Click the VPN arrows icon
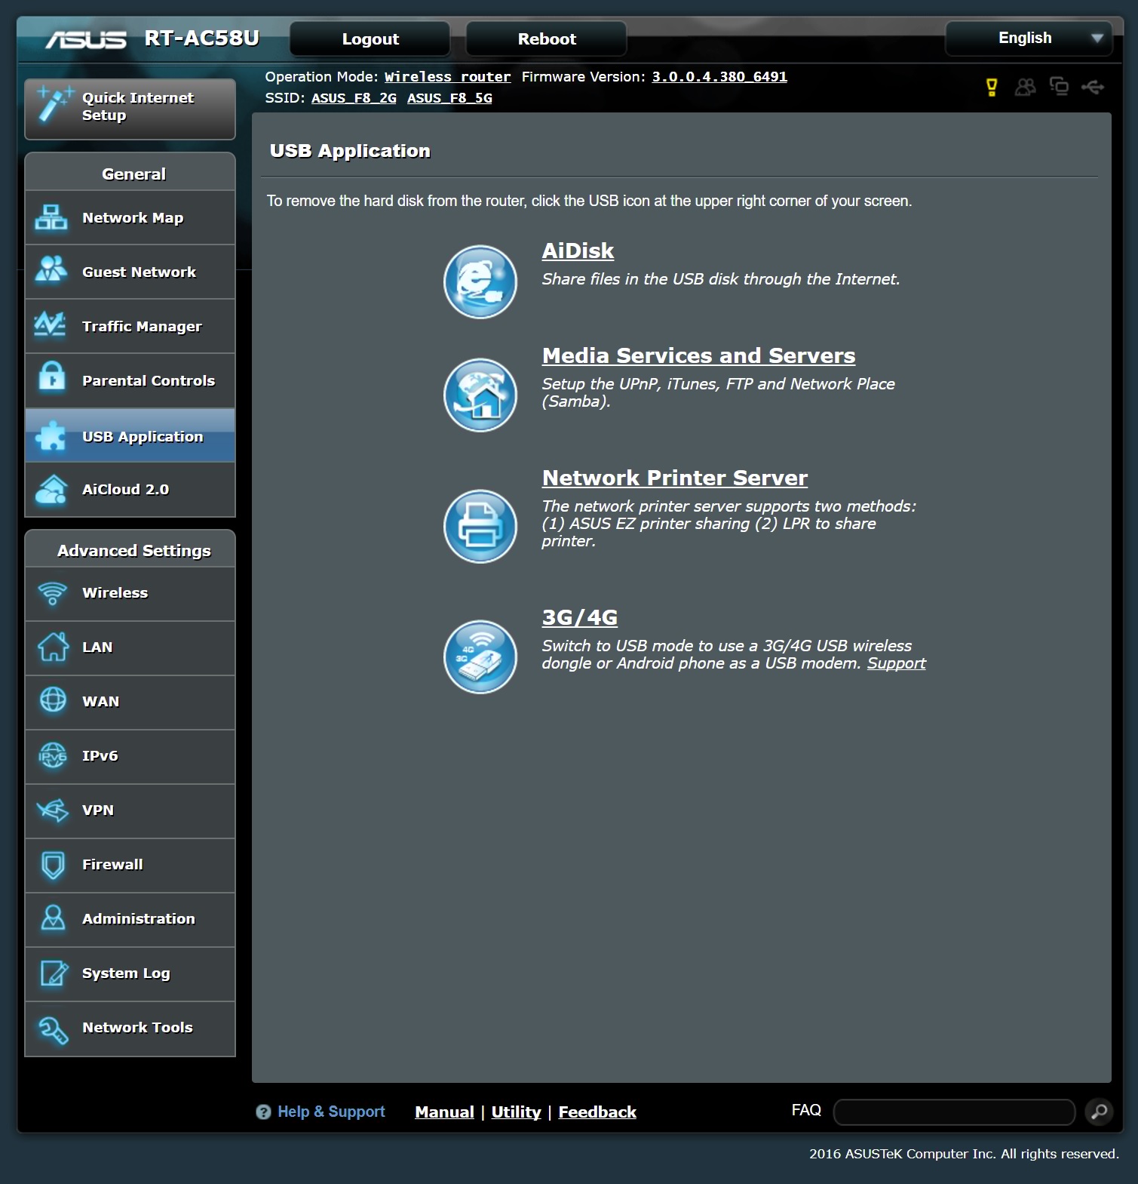The width and height of the screenshot is (1138, 1184). click(x=53, y=810)
